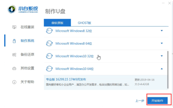Click the 开始制作 button
173x108 pixels.
[x=157, y=101]
